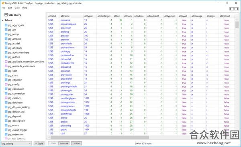Viewport: 241px width, 147px height.
Task: Click the atttypid cell in the prosrc row
Action: 90,118
